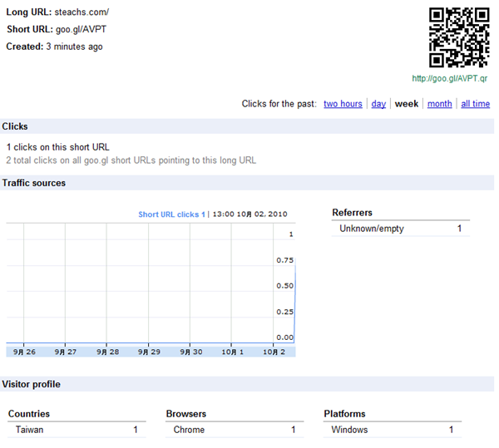Viewport: 499px width, 448px height.
Task: Click the Traffic sources section header
Action: [x=247, y=183]
